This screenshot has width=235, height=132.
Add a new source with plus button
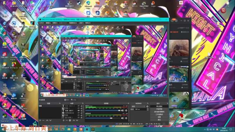[x=63, y=120]
